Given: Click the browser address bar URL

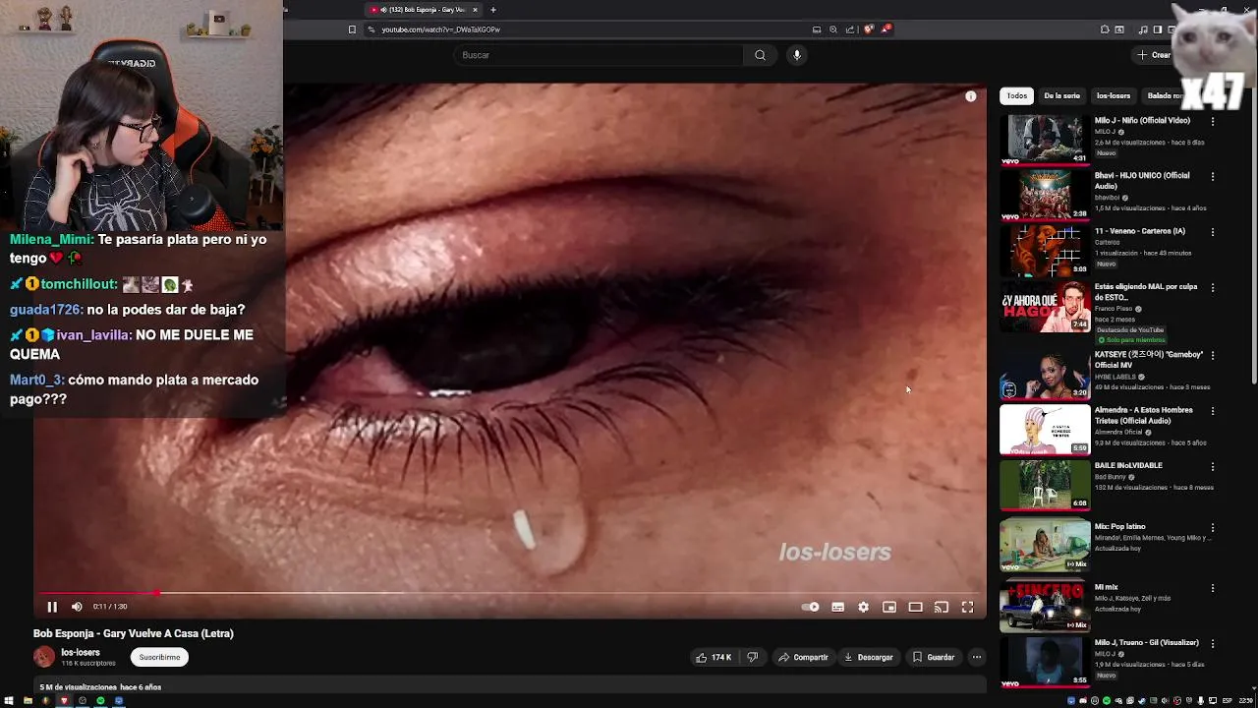Looking at the screenshot, I should [x=440, y=29].
